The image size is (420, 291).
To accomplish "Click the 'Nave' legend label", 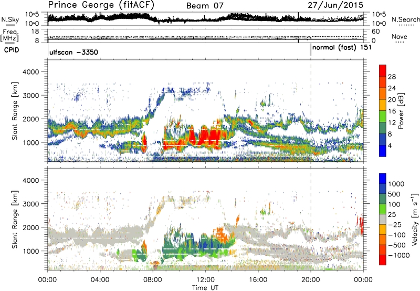I will click(x=400, y=37).
